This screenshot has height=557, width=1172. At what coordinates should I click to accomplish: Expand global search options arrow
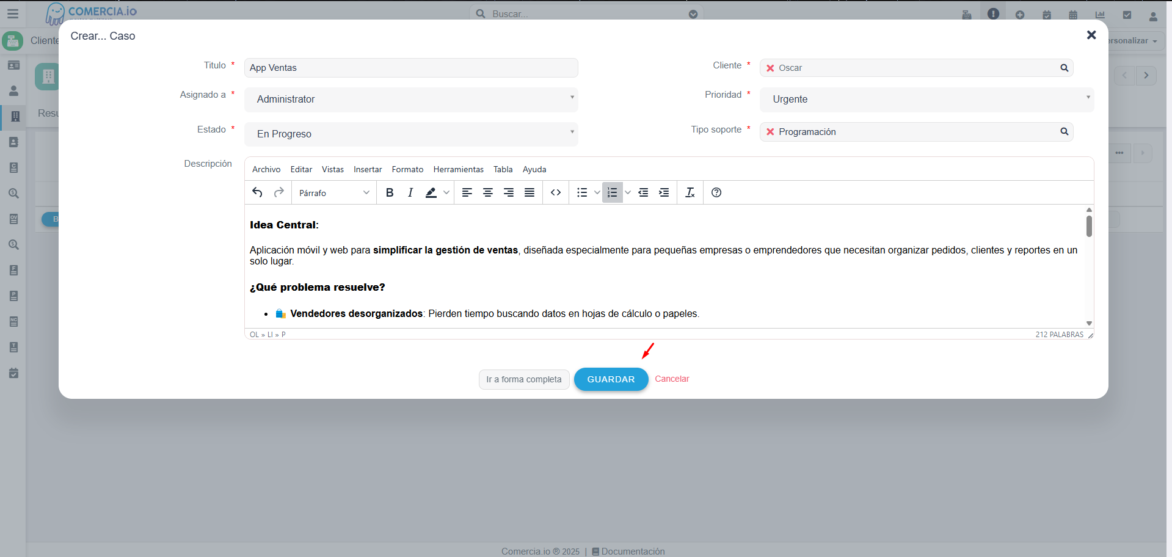click(x=693, y=14)
